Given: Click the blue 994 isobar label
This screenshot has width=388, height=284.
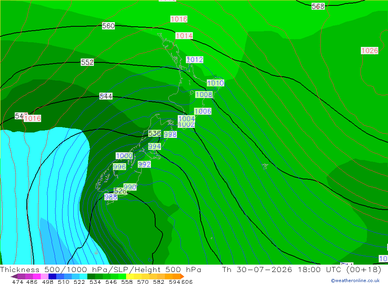Looking at the screenshot, I should [154, 146].
